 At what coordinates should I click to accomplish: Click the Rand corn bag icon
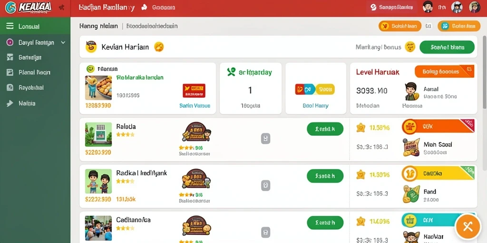(x=411, y=194)
